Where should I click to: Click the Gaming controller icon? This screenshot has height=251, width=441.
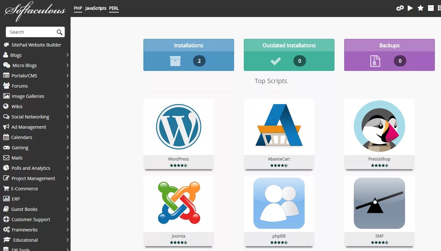click(x=6, y=147)
